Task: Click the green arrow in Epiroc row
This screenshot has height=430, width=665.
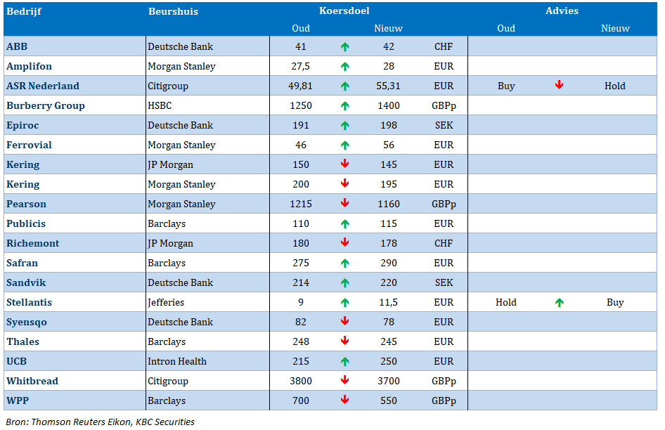Action: click(x=344, y=126)
